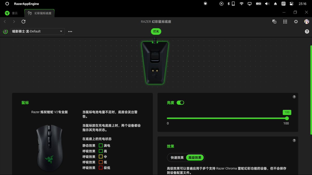Click the help question mark beside 灯光

[307, 31]
